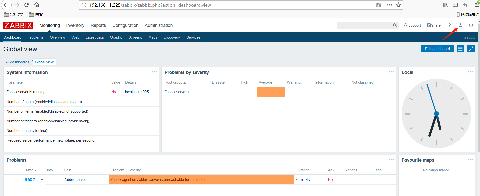Click the Zabbix server host link
This screenshot has width=480, height=196.
[x=75, y=180]
